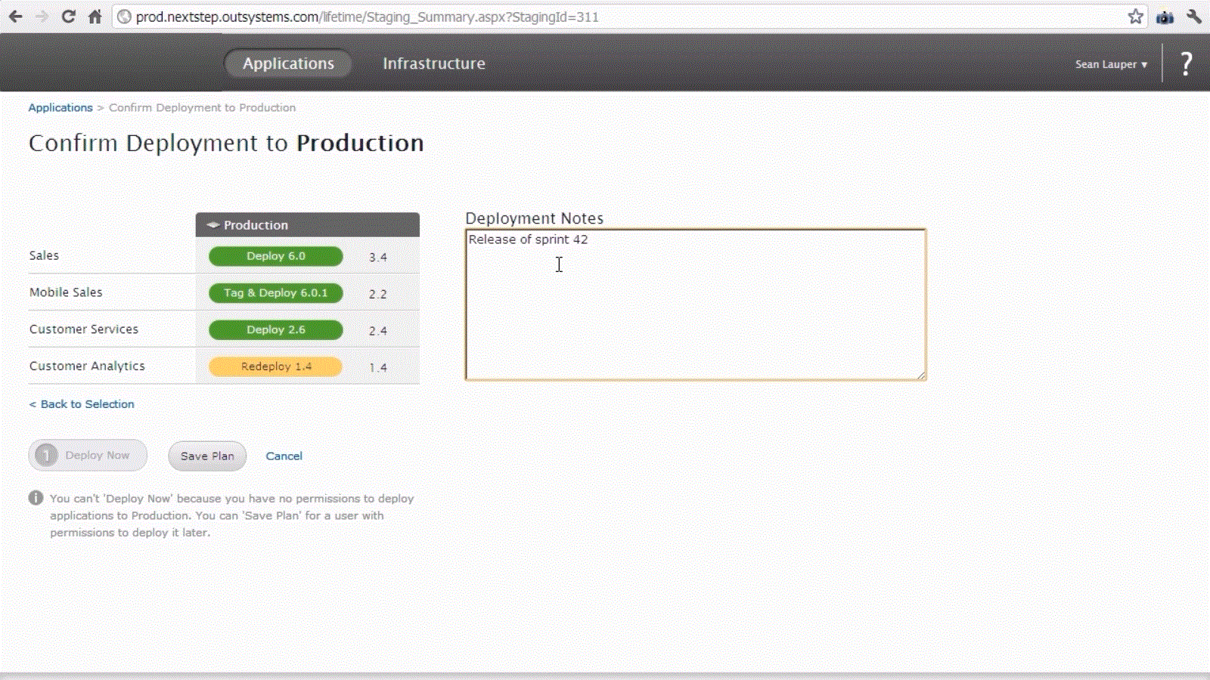Click the browser forward arrow
The height and width of the screenshot is (680, 1210).
point(42,17)
